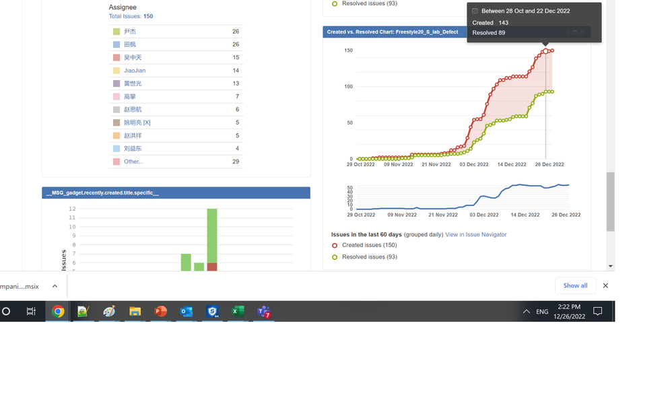Image resolution: width=672 pixels, height=420 pixels.
Task: Open Windows Task View
Action: [x=31, y=312]
